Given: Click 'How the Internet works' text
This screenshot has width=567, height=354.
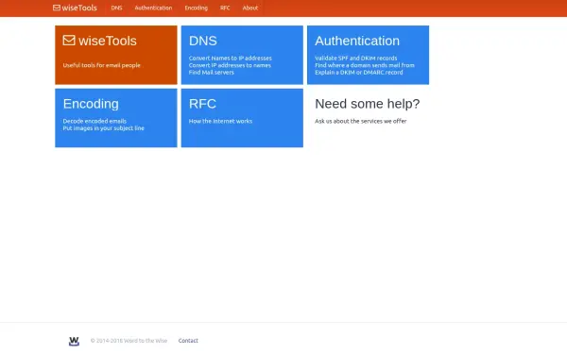Looking at the screenshot, I should click(220, 121).
